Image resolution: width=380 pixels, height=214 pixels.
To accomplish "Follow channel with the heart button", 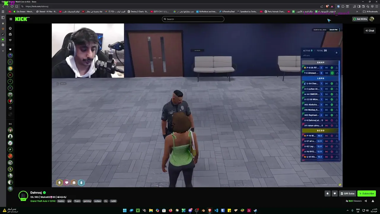I will [x=335, y=193].
